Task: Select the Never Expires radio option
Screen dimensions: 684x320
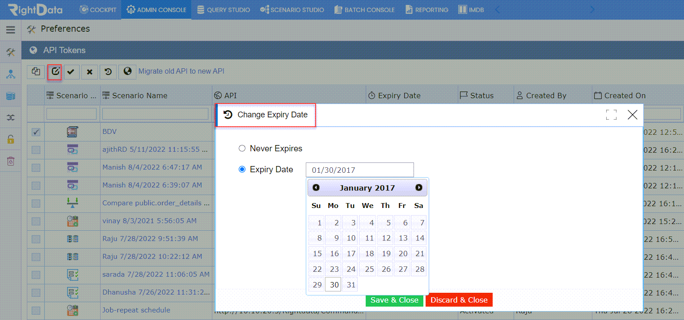Action: click(x=242, y=148)
